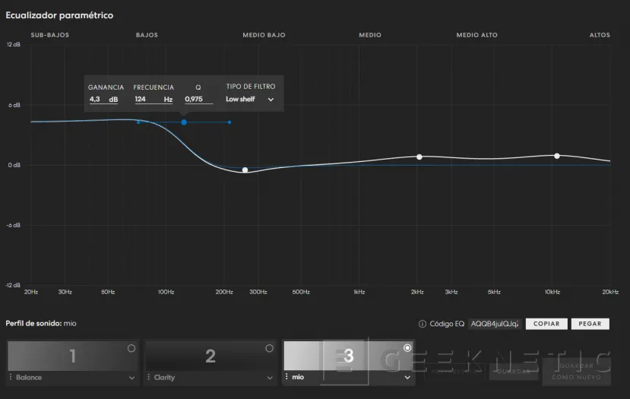Viewport: 630px width, 399px height.
Task: Select the white EQ node below 300Hz
Action: (x=245, y=169)
